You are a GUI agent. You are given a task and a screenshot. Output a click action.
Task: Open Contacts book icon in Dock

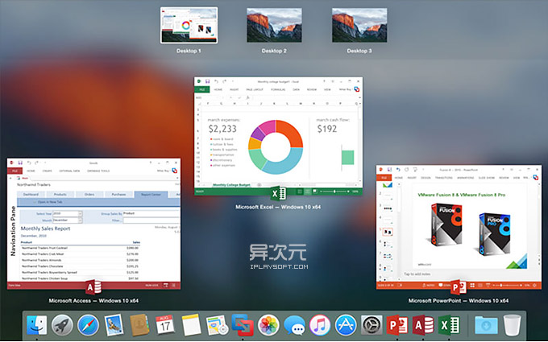tap(139, 325)
